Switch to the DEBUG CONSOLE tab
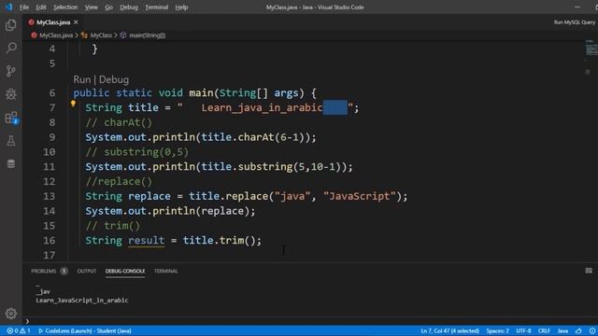The height and width of the screenshot is (336, 598). click(125, 271)
